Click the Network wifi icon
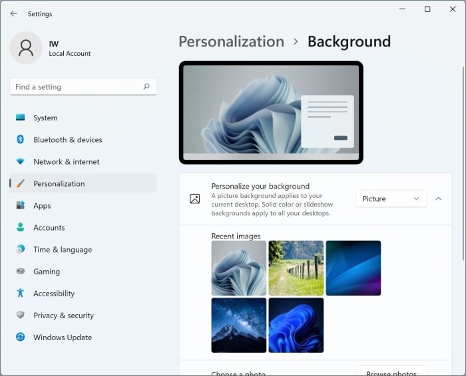Viewport: 466px width, 376px height. 20,161
